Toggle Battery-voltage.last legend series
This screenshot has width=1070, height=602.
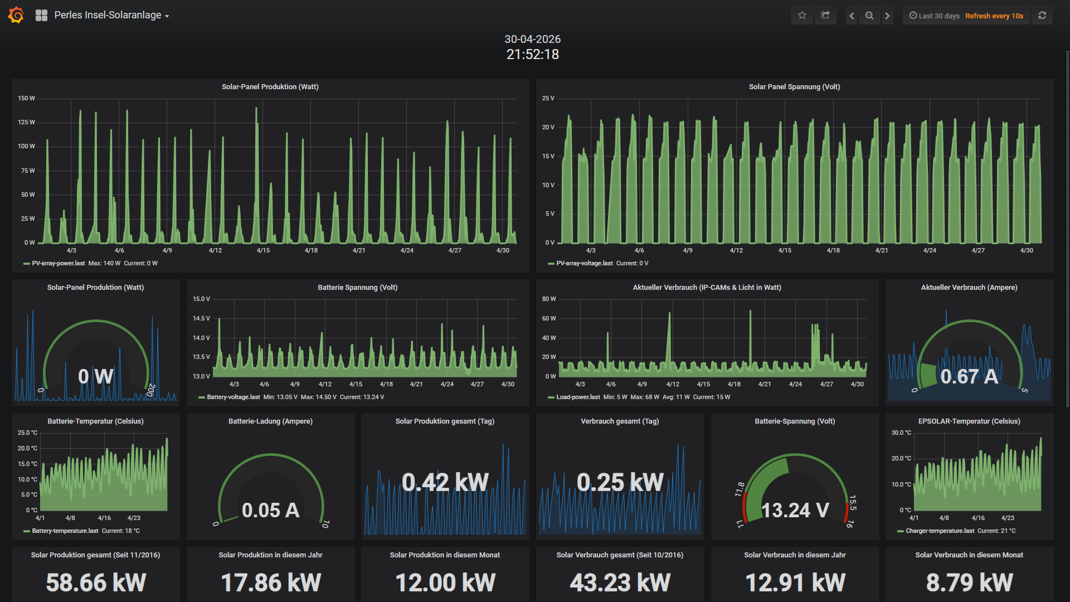point(233,397)
